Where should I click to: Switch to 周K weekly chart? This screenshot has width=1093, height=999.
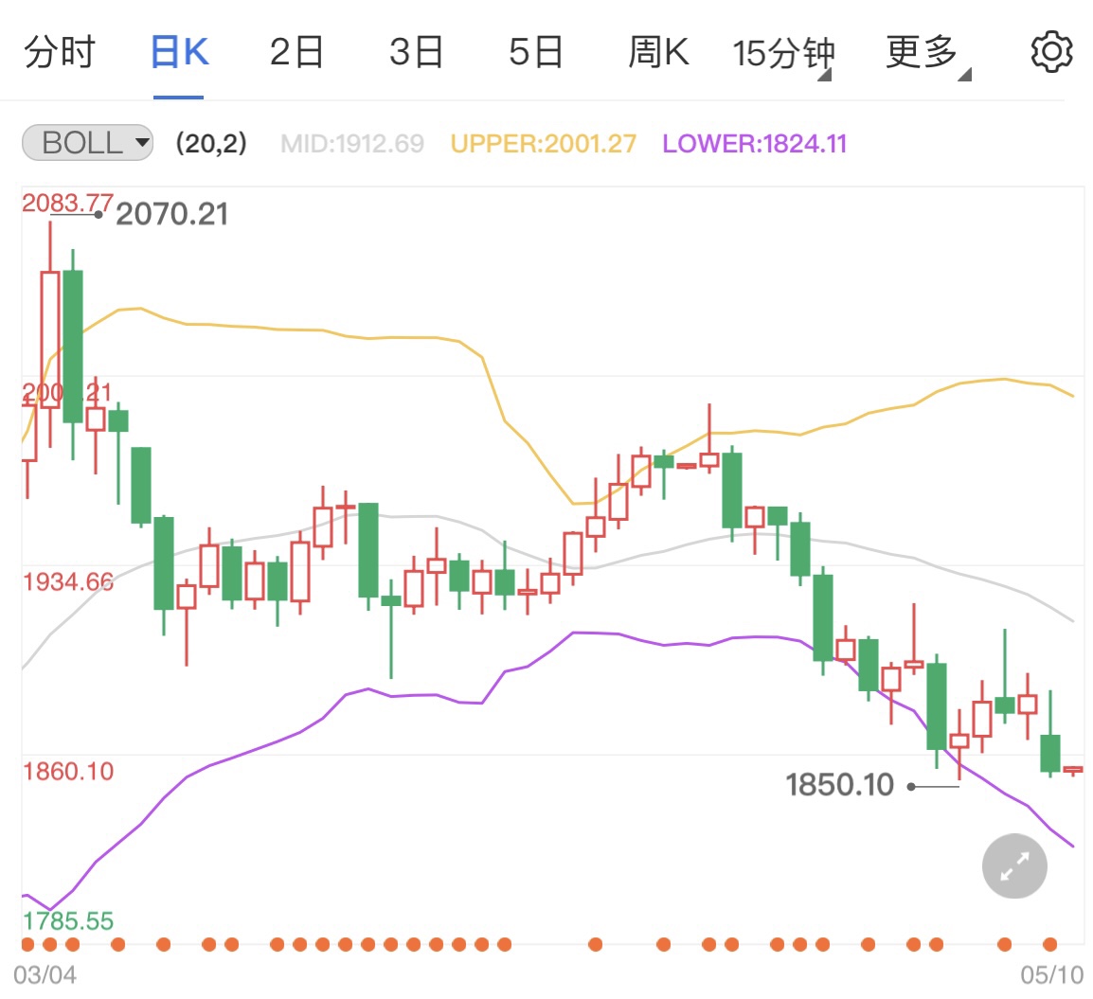pyautogui.click(x=658, y=52)
